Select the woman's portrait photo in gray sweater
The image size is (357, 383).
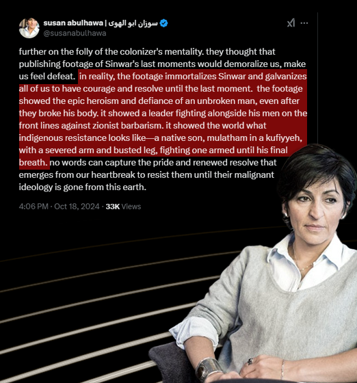pos(255,263)
